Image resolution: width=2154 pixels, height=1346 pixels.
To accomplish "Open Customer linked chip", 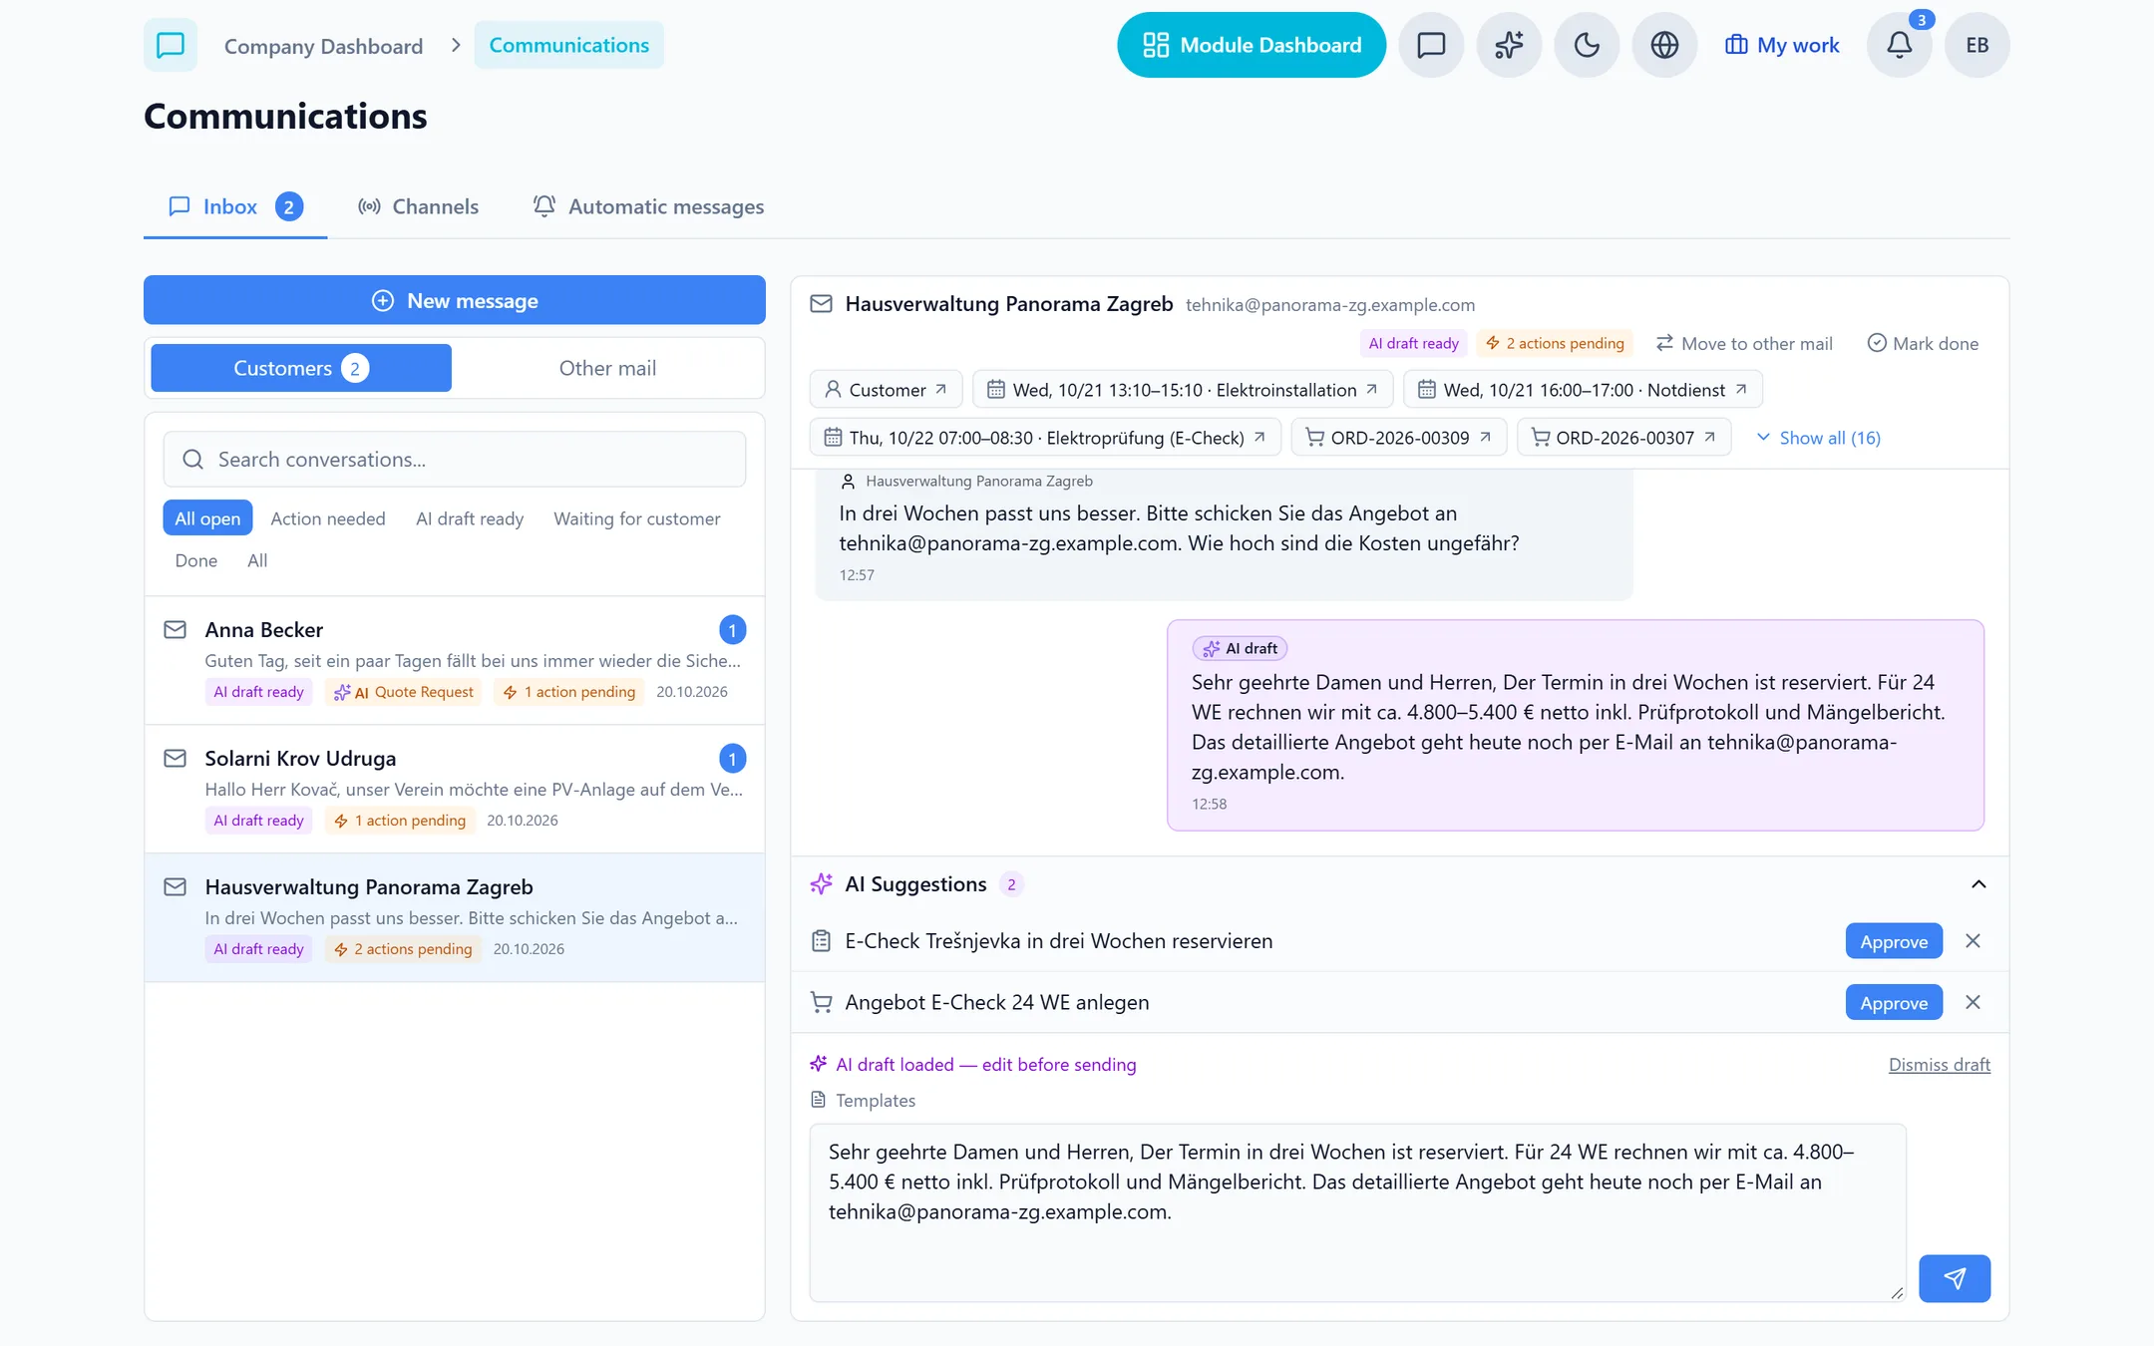I will [886, 389].
